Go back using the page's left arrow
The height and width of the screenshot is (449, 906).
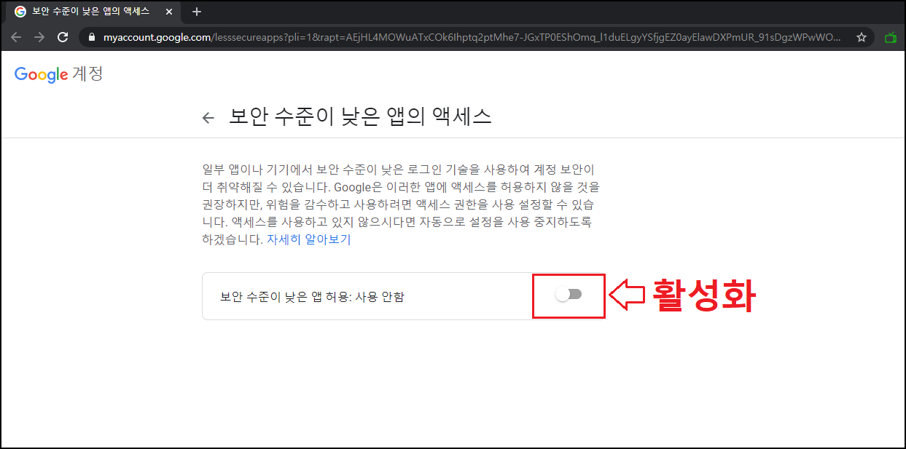(208, 118)
